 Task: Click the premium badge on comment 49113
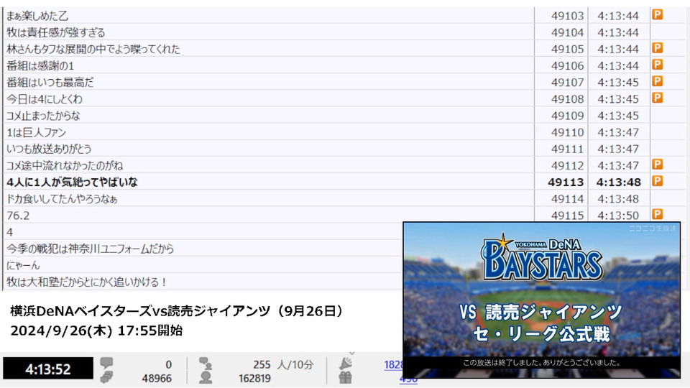(x=657, y=181)
